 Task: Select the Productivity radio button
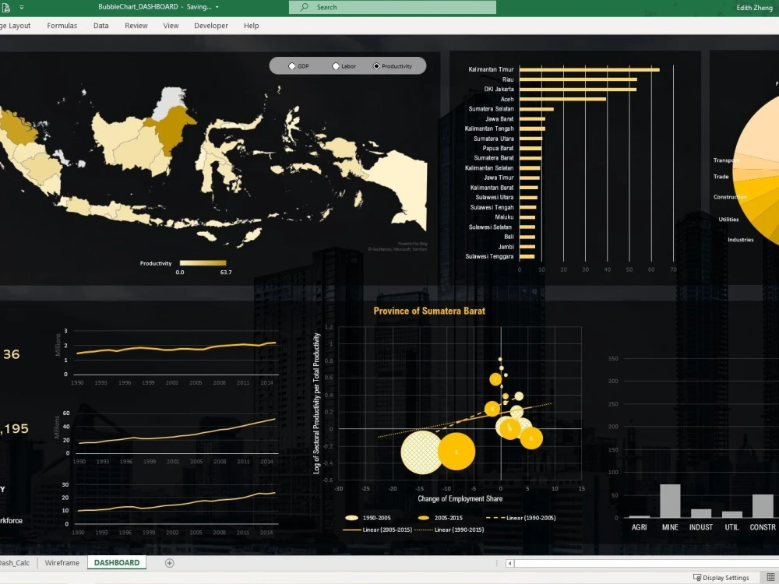pos(376,65)
